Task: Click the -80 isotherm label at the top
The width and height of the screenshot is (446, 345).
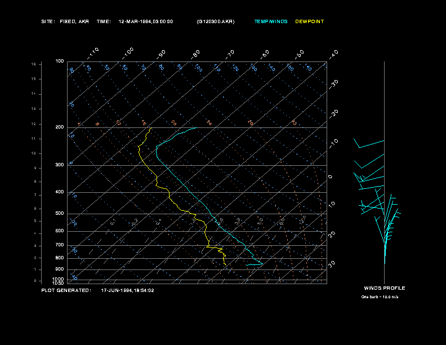Action: point(195,55)
